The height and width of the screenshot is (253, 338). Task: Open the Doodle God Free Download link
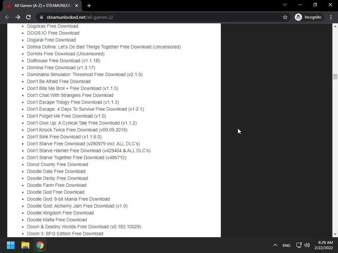tap(55, 192)
